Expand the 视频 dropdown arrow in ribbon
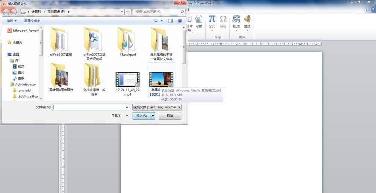376x193 pixels. [236, 31]
